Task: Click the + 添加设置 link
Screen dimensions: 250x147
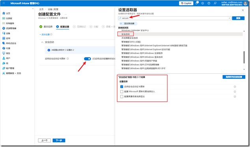Action: pyautogui.click(x=45, y=34)
